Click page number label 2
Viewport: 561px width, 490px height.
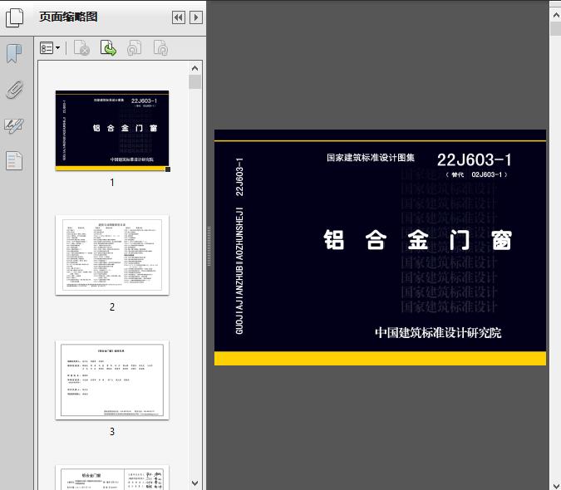click(112, 307)
